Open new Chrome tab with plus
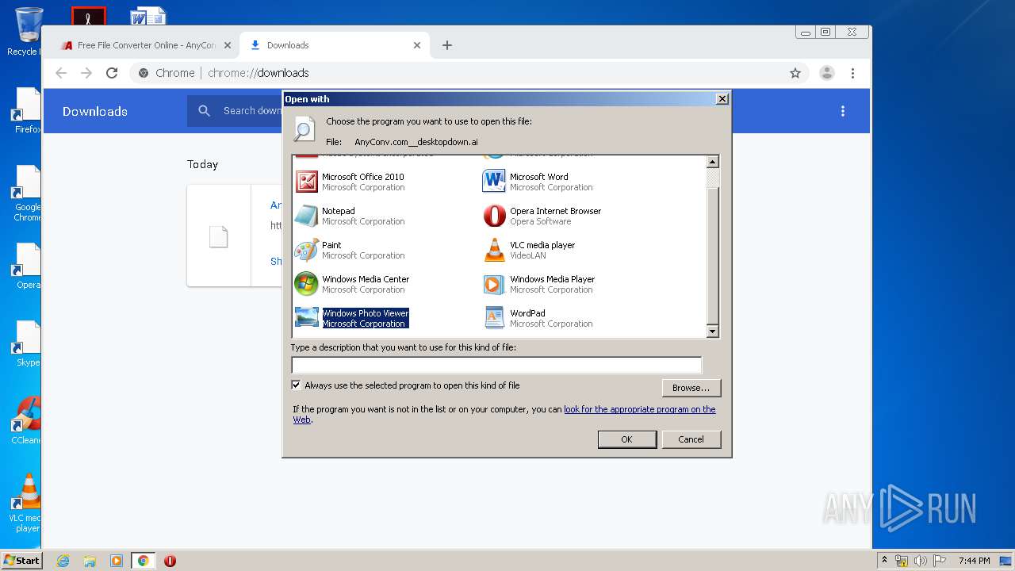Viewport: 1015px width, 571px height. coord(447,45)
